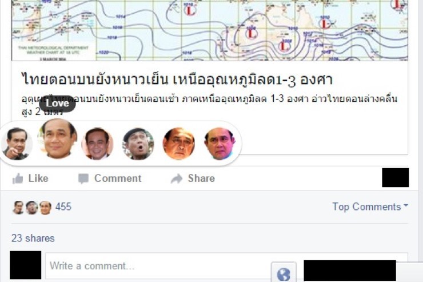Open the small reaction faces beside 455
Viewport: 423px width, 282px height.
[x=32, y=208]
